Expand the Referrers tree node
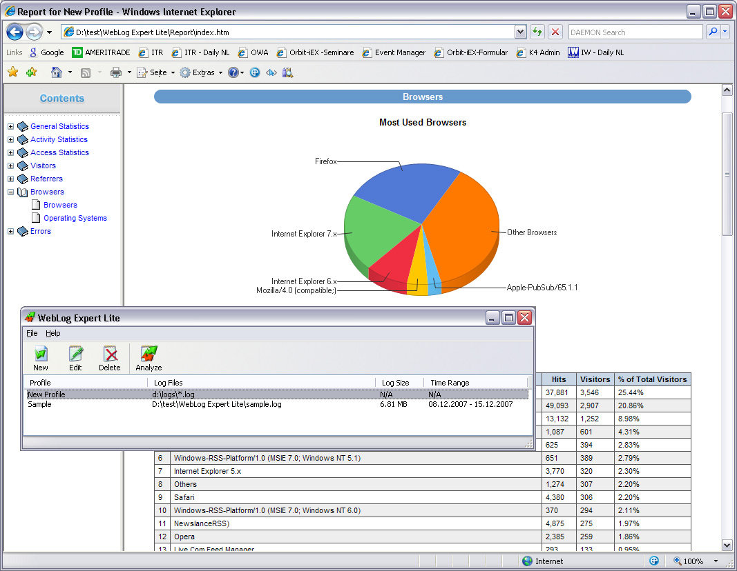737x571 pixels. [11, 179]
